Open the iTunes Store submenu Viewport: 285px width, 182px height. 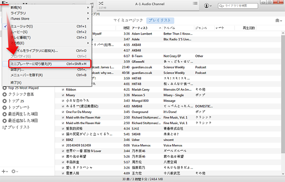(47, 19)
